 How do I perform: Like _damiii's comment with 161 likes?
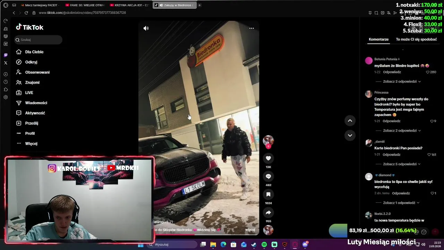click(429, 155)
